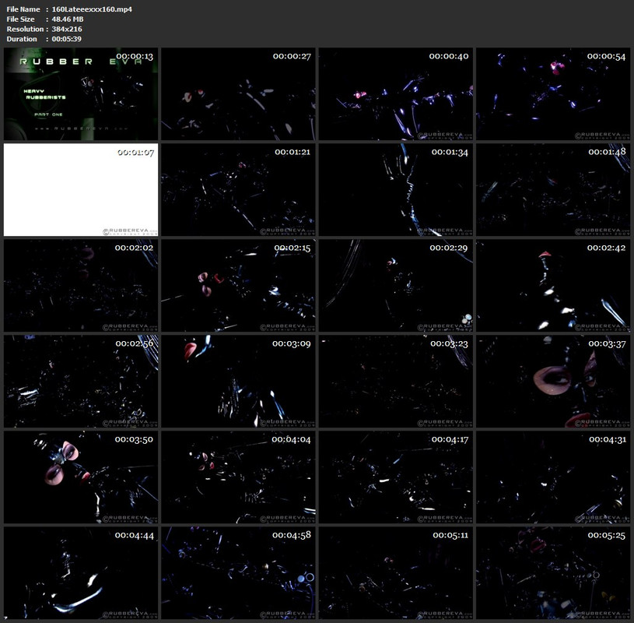This screenshot has width=634, height=623.
Task: Select the thumbnail stamped 00:01:34
Action: (x=396, y=189)
